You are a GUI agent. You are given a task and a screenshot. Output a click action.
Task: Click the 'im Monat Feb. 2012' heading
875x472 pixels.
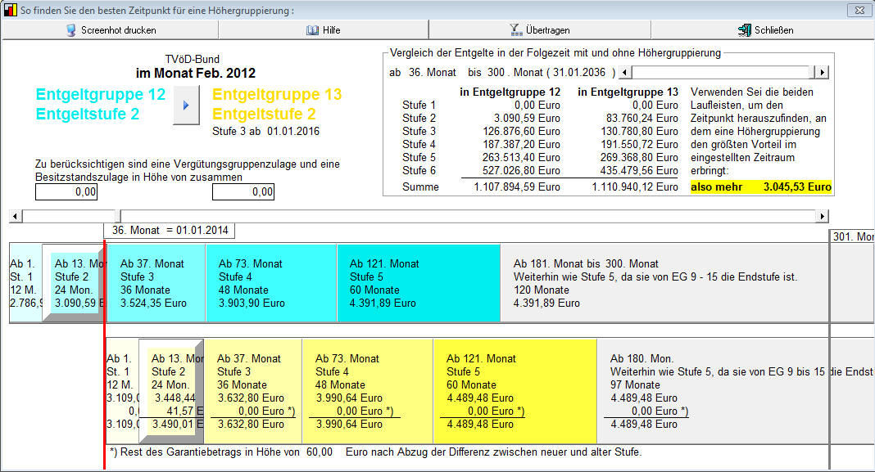tap(195, 73)
